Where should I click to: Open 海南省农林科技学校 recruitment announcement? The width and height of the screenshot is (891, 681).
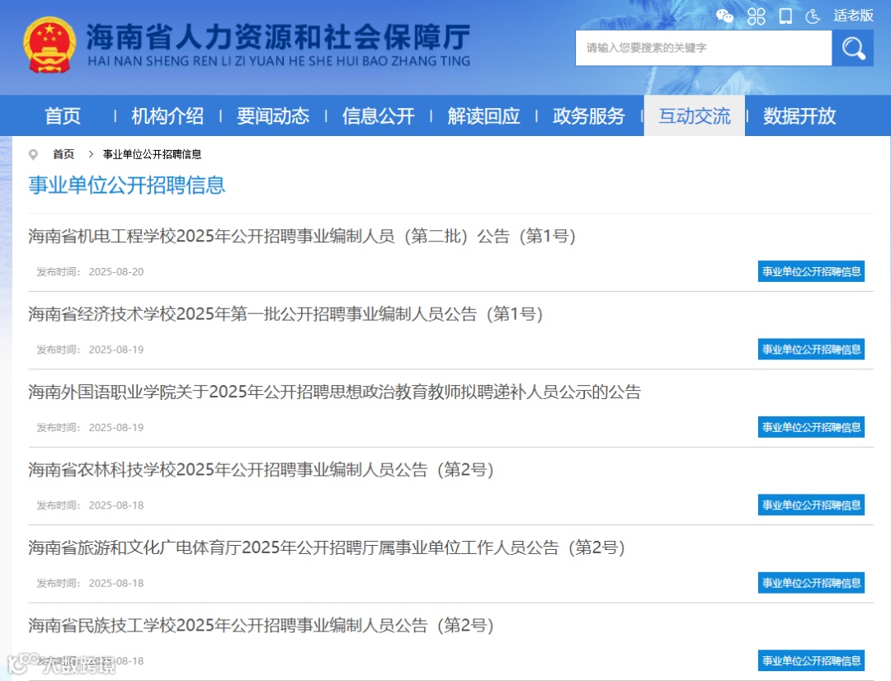(261, 469)
